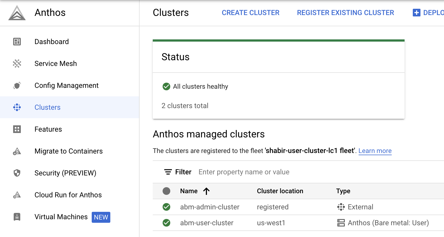This screenshot has height=237, width=444.
Task: Select the abm-admin-cluster row
Action: coord(210,207)
